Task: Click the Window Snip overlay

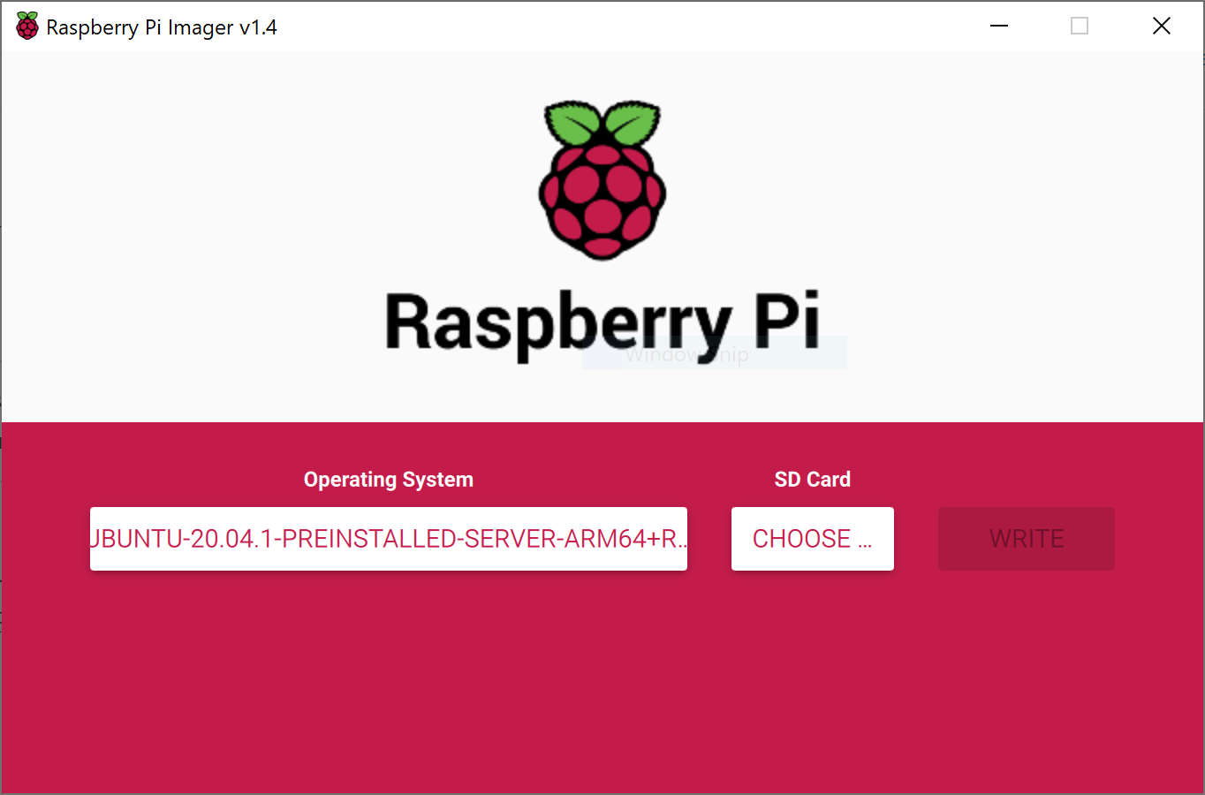Action: pyautogui.click(x=714, y=352)
